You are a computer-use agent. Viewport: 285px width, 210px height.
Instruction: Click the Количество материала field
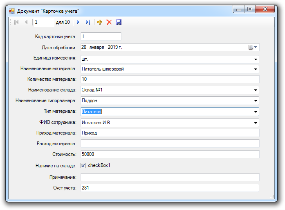click(x=170, y=79)
